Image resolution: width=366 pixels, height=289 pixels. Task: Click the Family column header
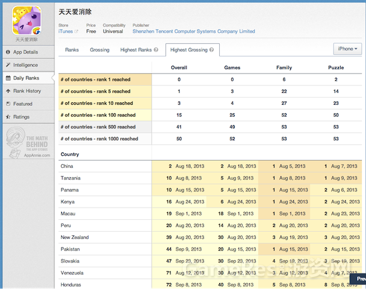[284, 67]
